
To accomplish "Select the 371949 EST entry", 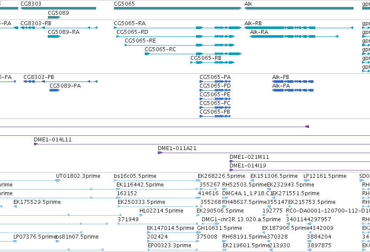I will pyautogui.click(x=128, y=219).
